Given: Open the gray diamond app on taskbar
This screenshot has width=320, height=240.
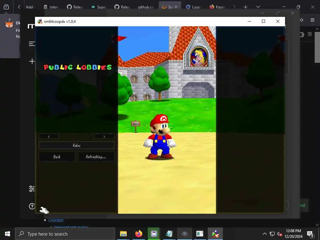Looking at the screenshot, I should (184, 234).
